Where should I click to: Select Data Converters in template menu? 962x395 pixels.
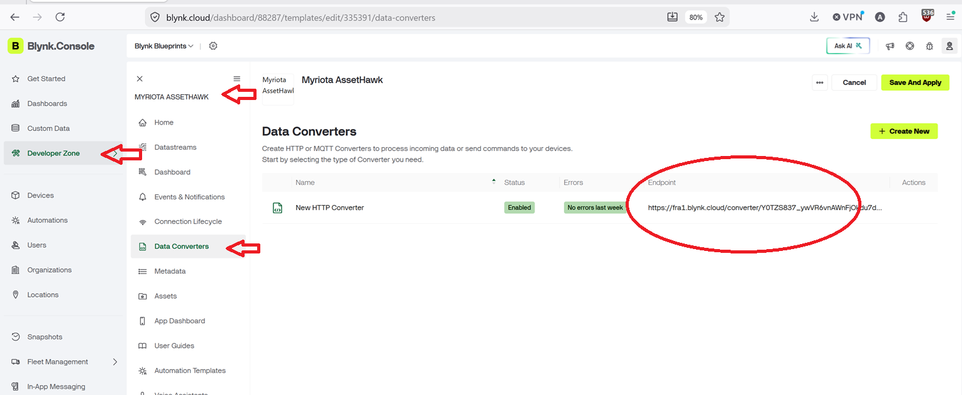(188, 247)
